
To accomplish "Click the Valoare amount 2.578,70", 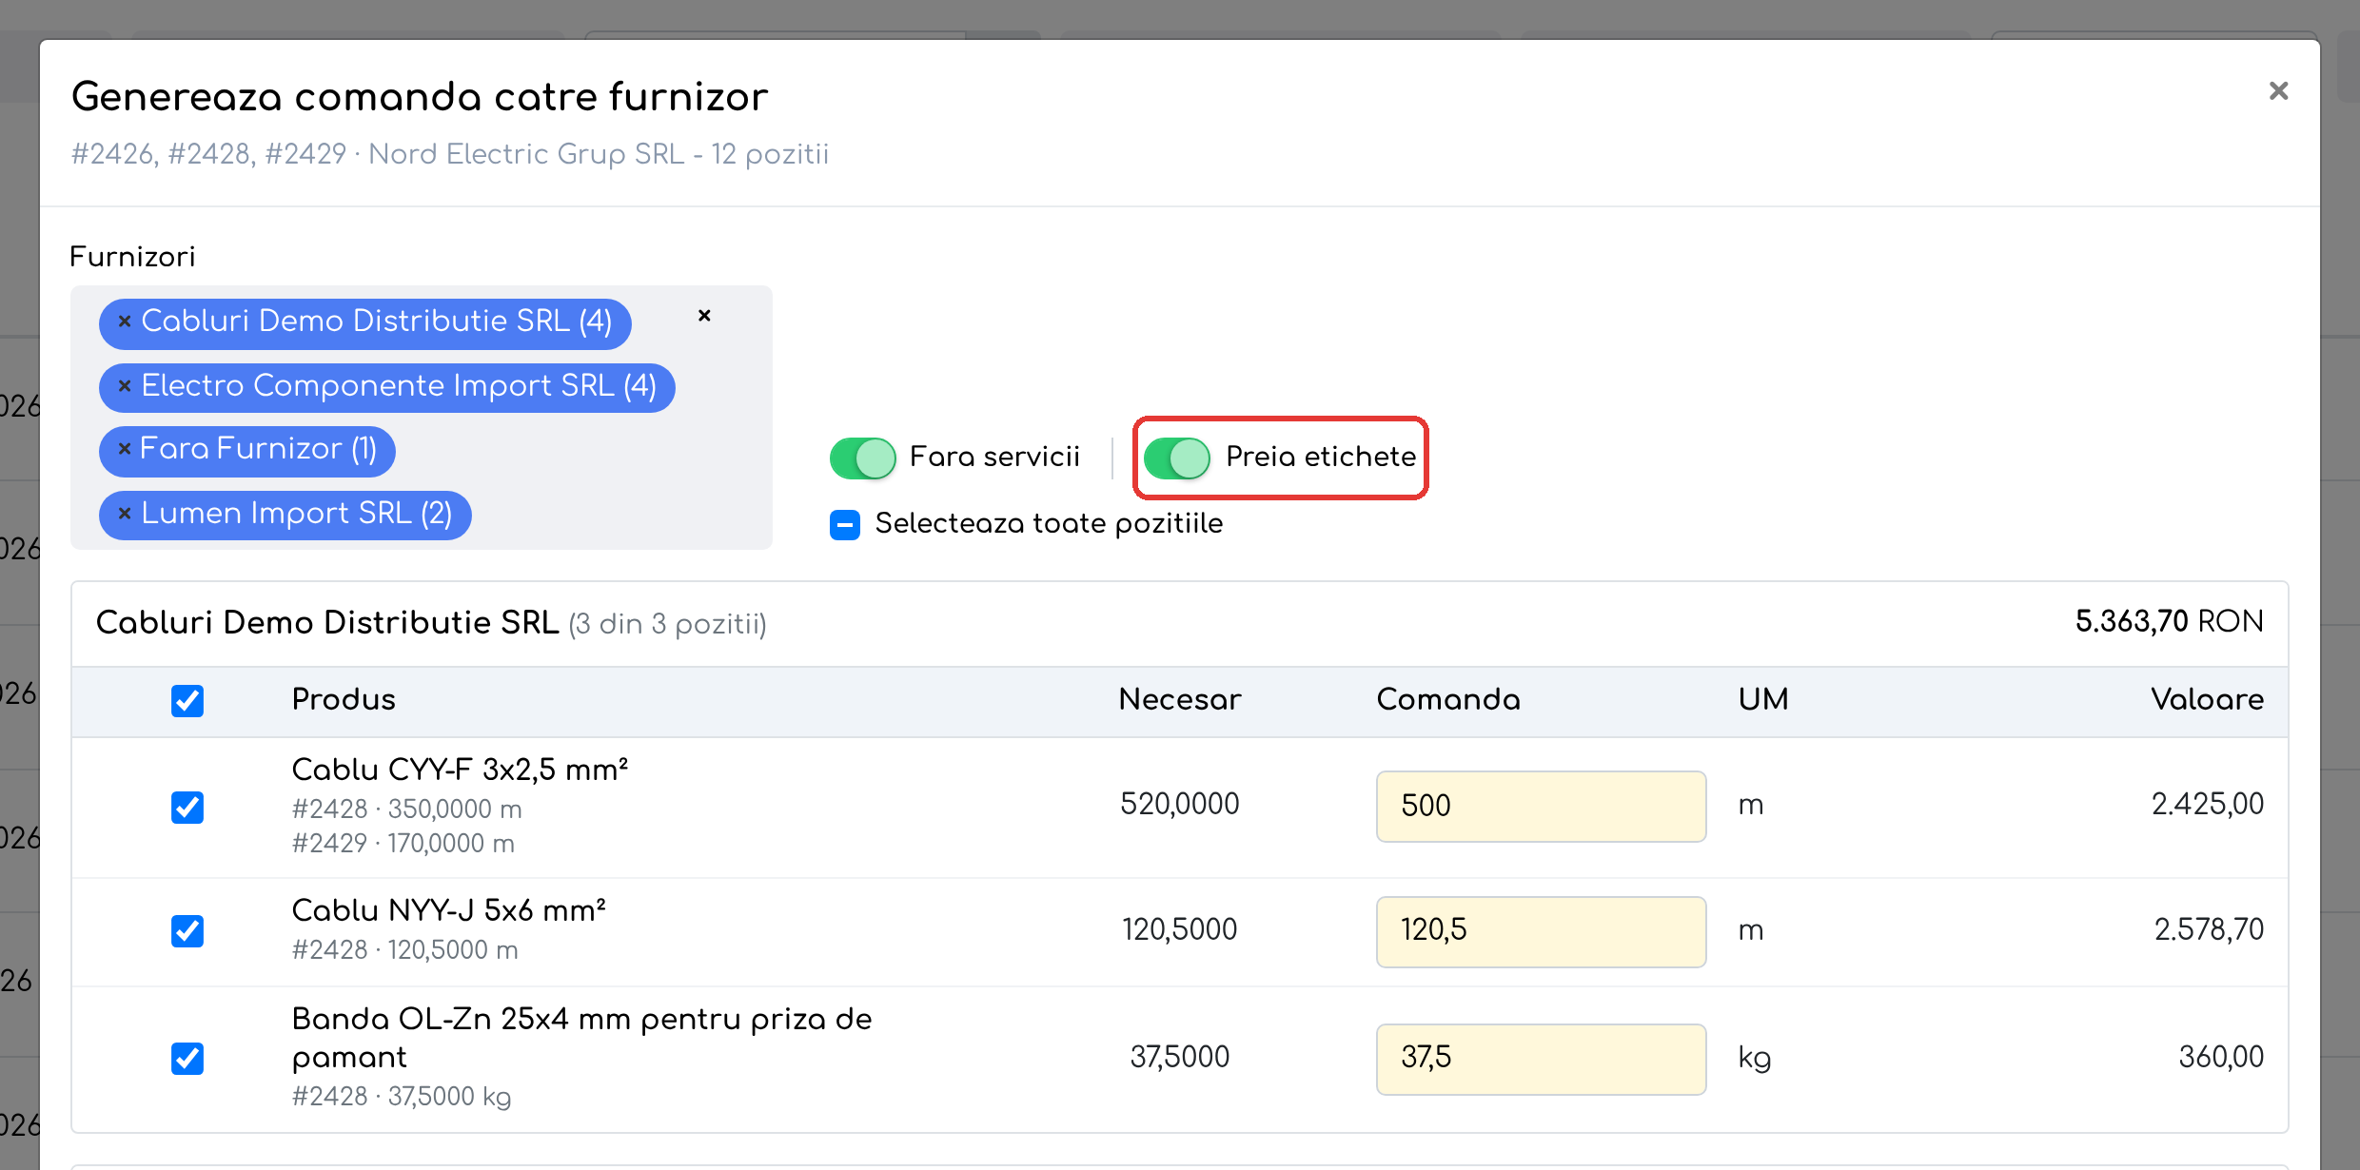I will (x=2209, y=929).
